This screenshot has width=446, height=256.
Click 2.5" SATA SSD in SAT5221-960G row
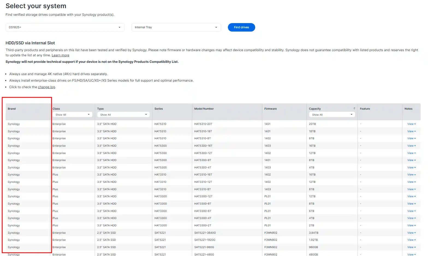point(106,247)
